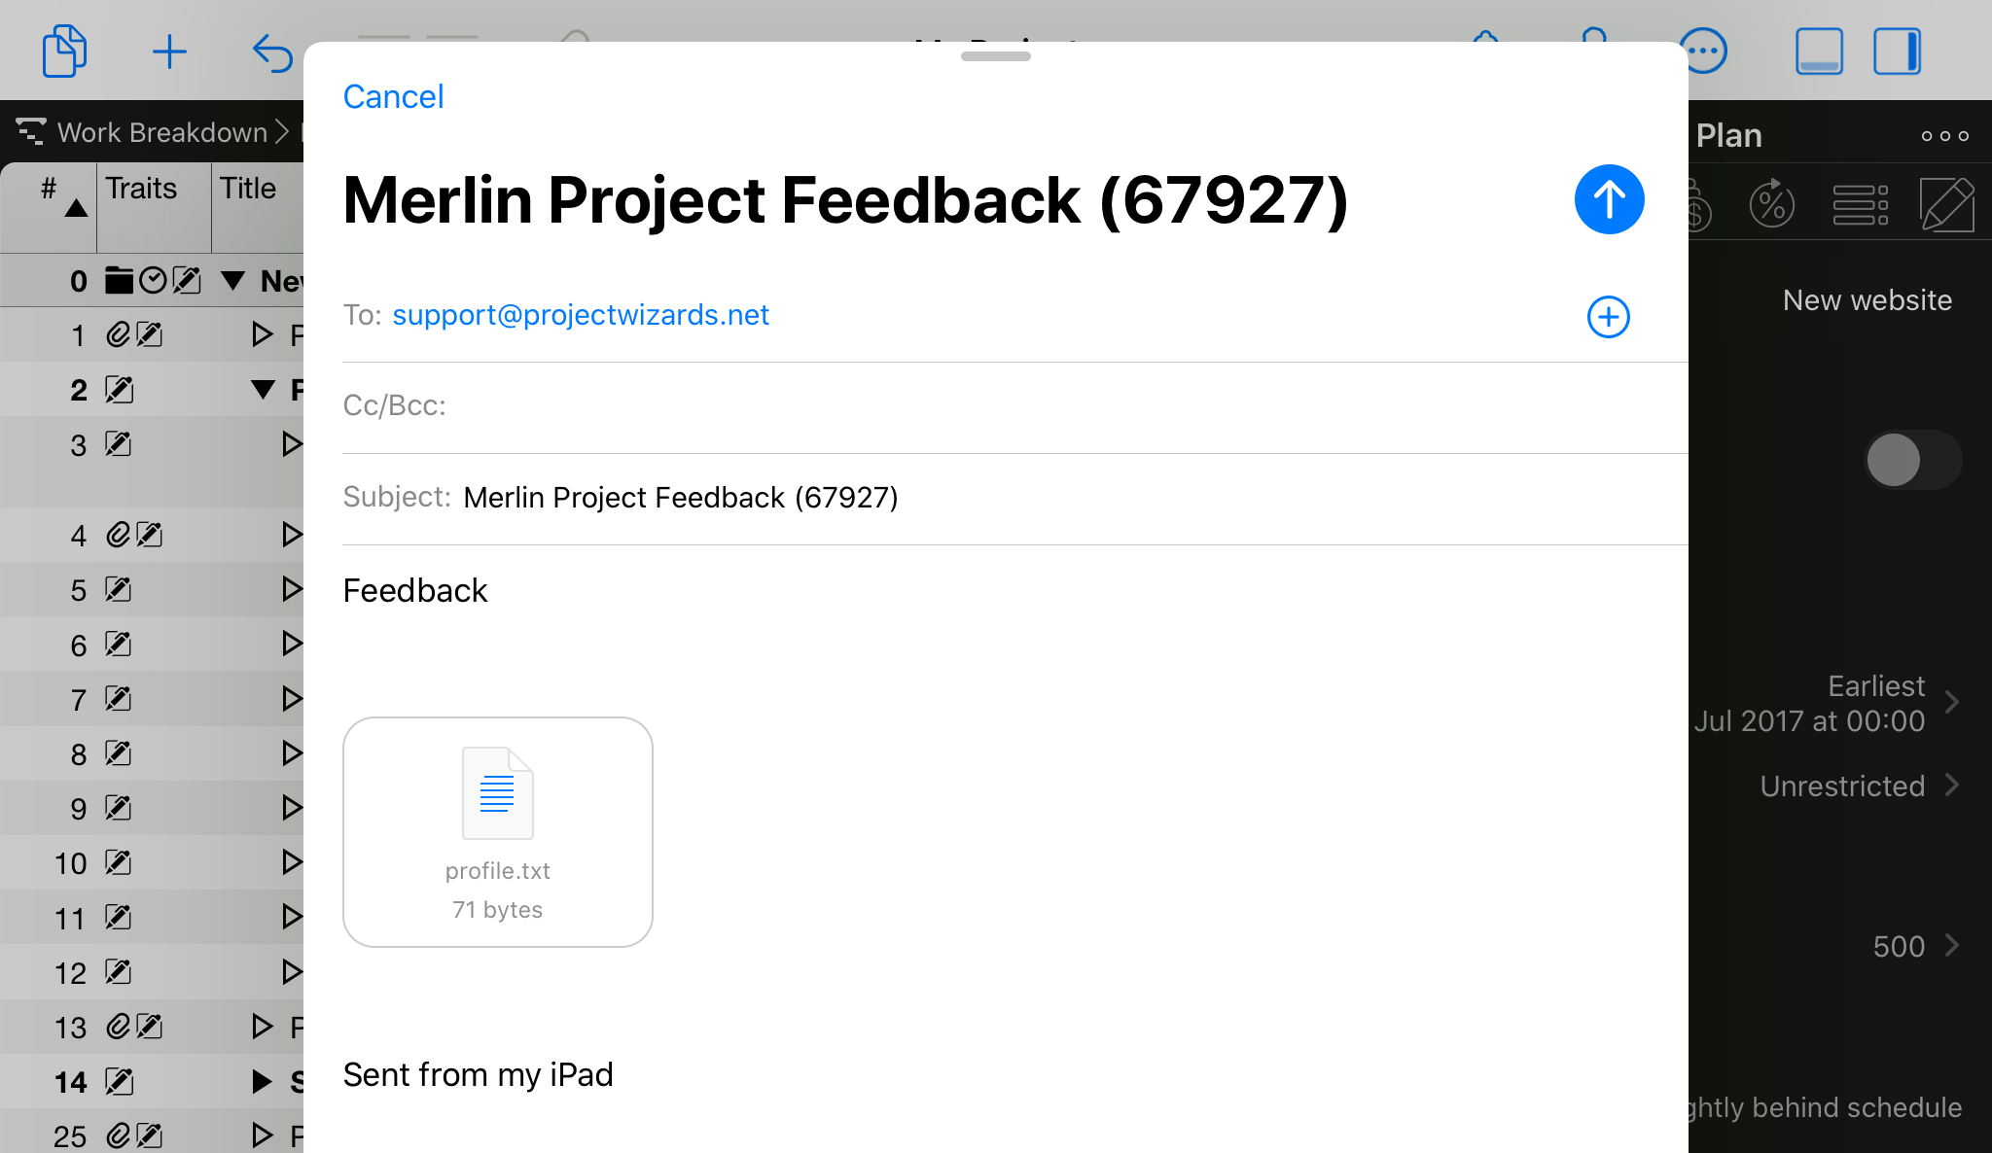Tap Cancel to dismiss the feedback email
The image size is (1992, 1153).
393,96
